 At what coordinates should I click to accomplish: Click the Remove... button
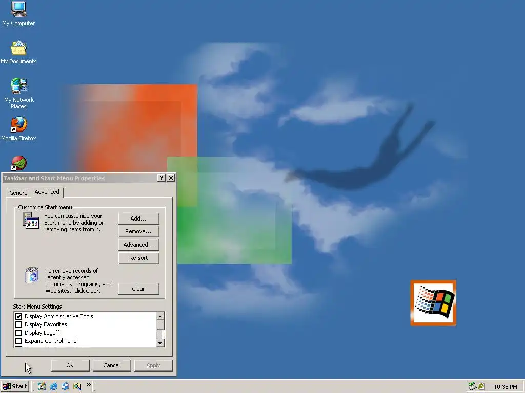click(x=138, y=231)
